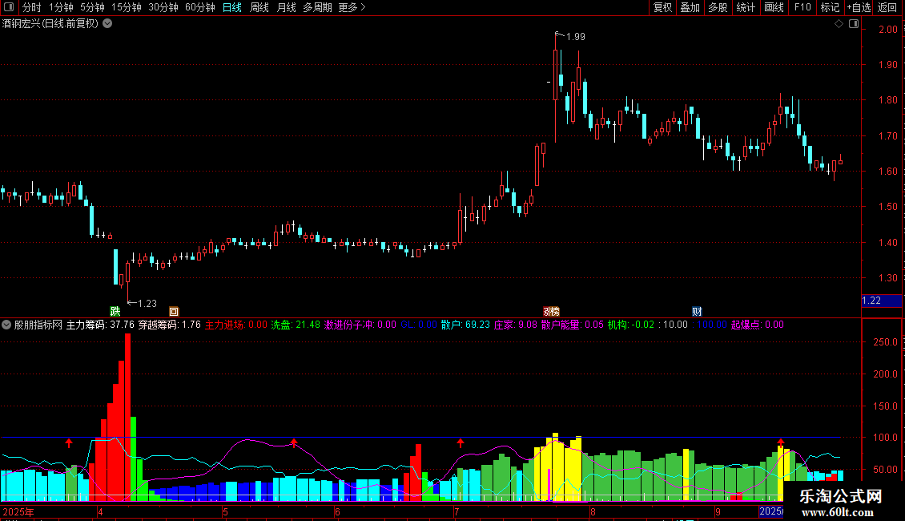The width and height of the screenshot is (905, 521).
Task: Switch to 周线 weekly chart
Action: pyautogui.click(x=259, y=7)
